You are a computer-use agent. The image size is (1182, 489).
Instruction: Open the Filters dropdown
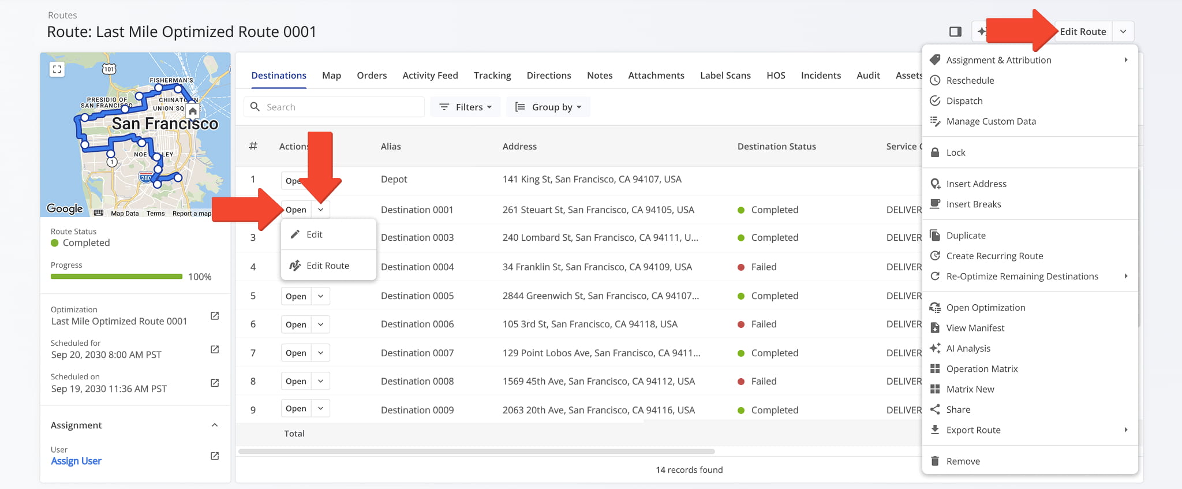[x=465, y=107]
